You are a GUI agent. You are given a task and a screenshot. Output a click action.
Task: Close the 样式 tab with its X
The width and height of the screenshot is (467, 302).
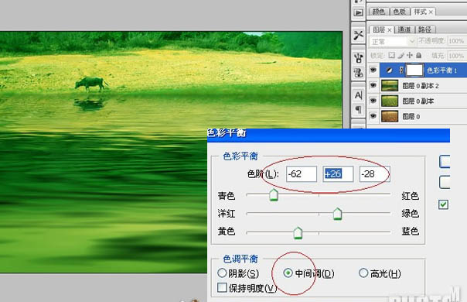pyautogui.click(x=431, y=12)
